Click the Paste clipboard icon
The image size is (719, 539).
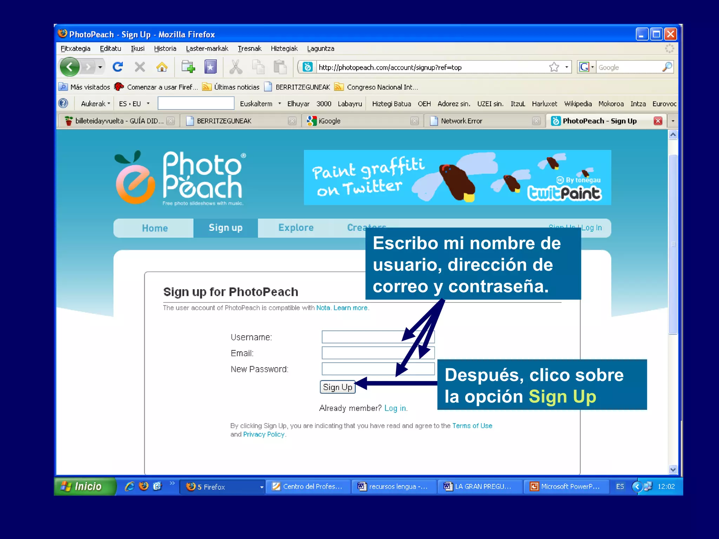[x=280, y=67]
